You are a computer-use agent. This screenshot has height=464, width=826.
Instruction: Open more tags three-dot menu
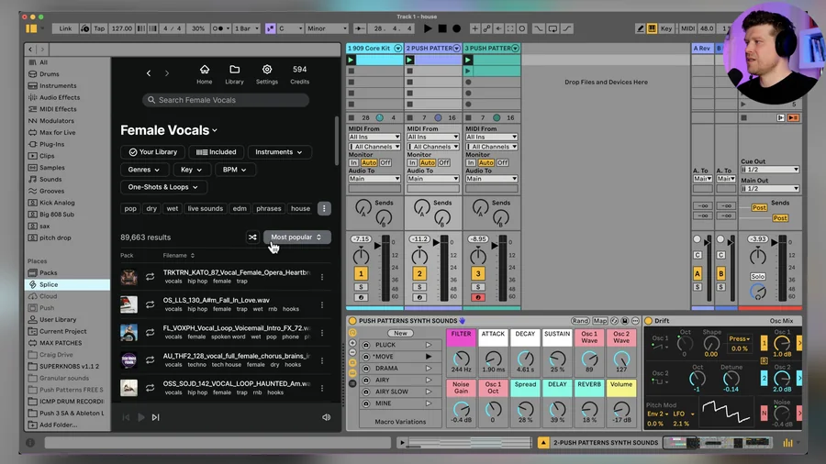[324, 208]
